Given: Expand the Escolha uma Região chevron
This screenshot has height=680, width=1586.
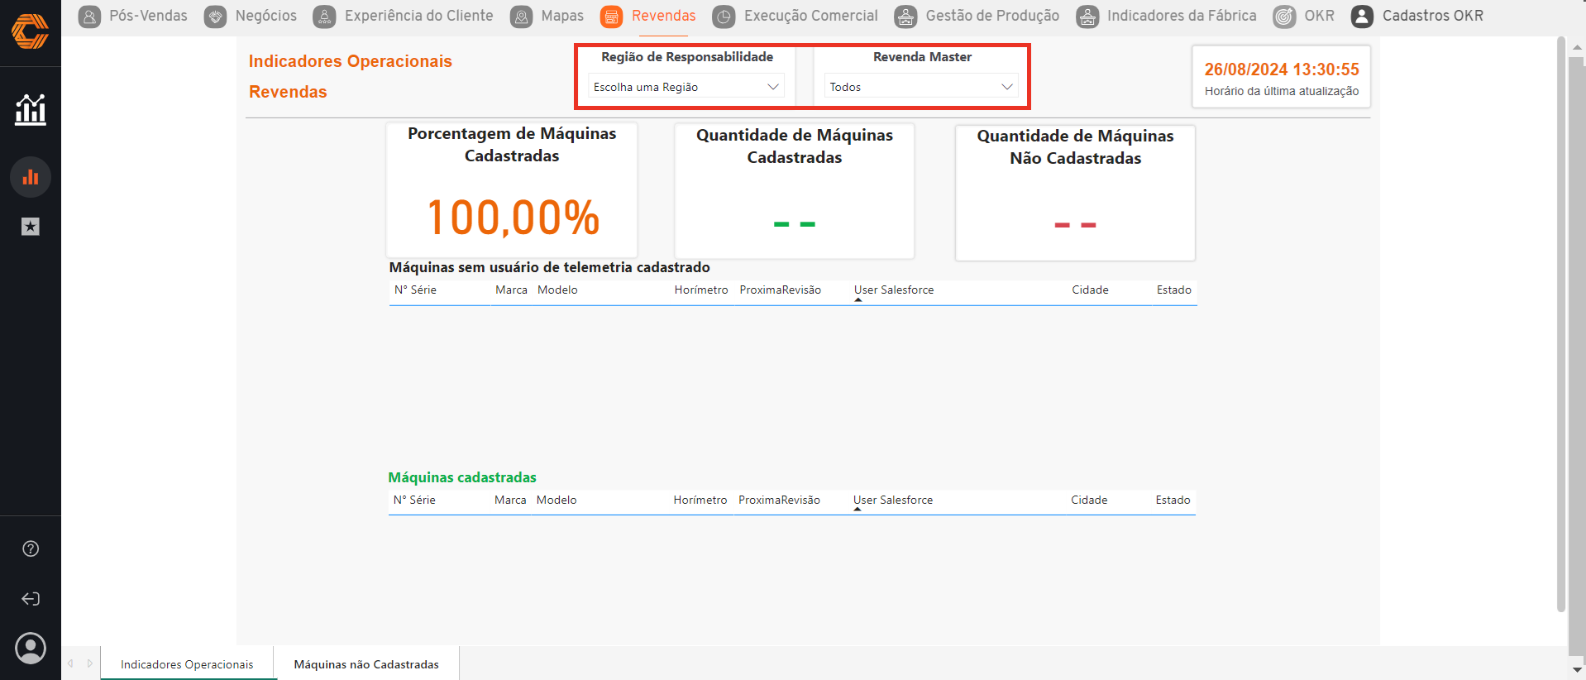Looking at the screenshot, I should click(x=773, y=87).
